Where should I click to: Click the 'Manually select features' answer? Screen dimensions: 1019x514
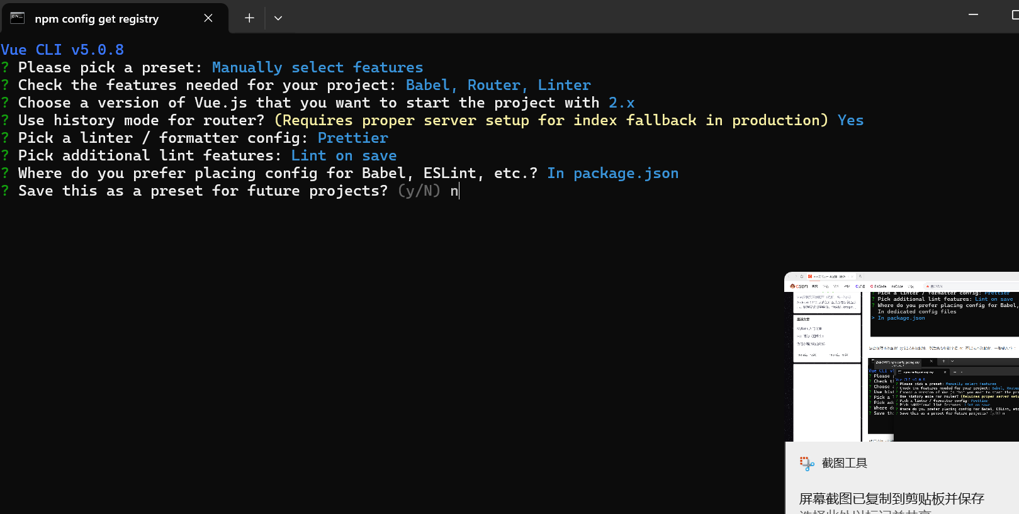coord(317,67)
